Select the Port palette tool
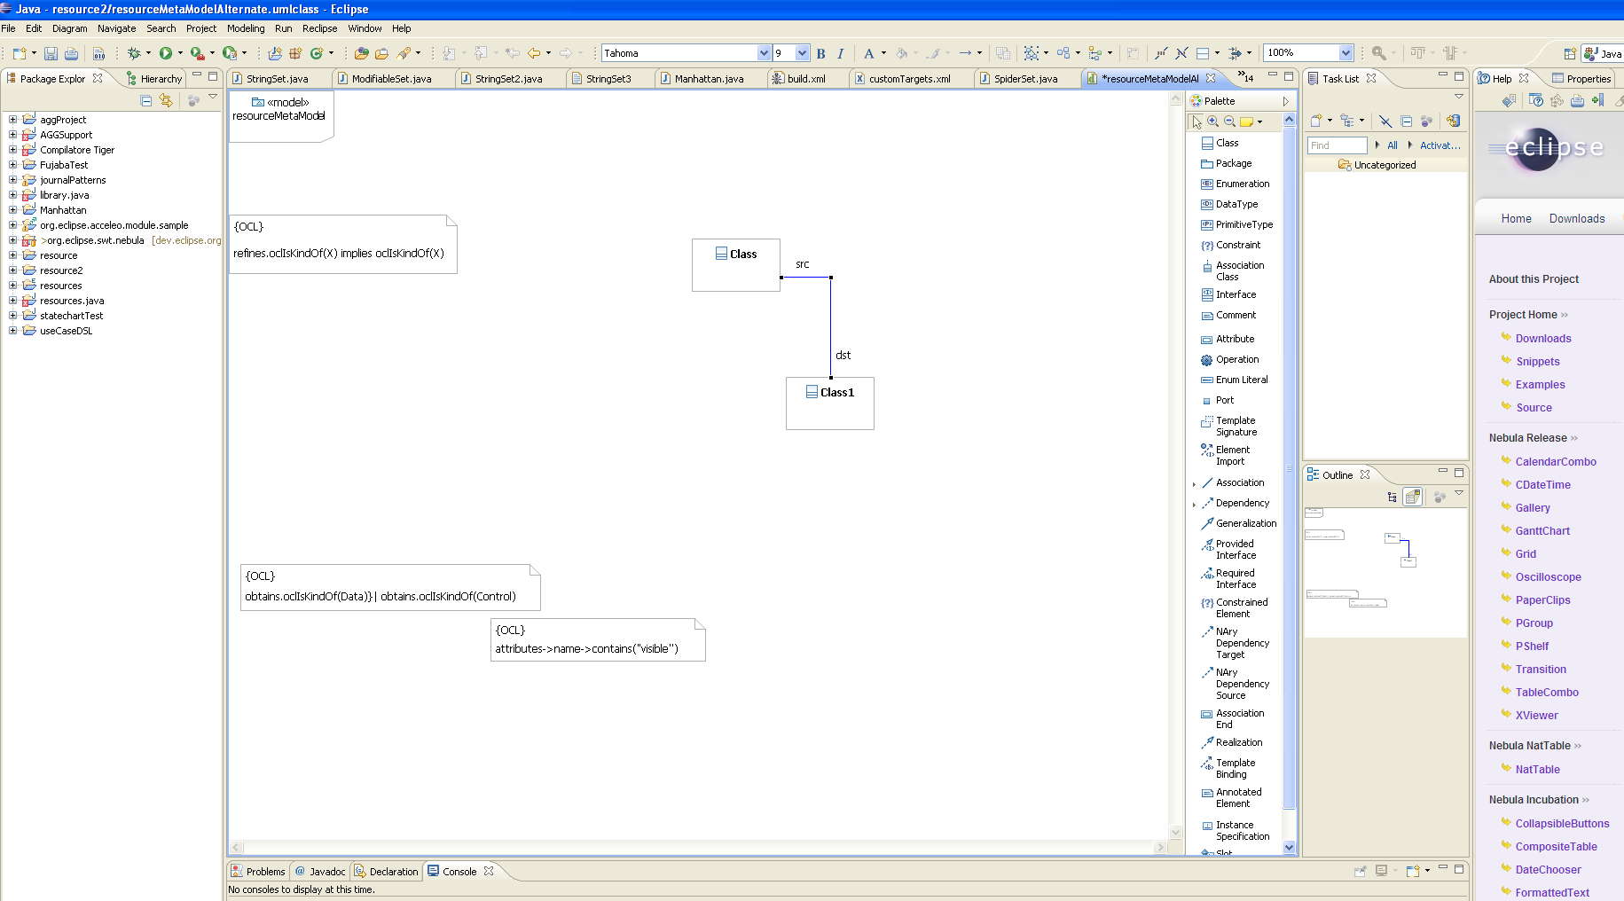 [1218, 400]
